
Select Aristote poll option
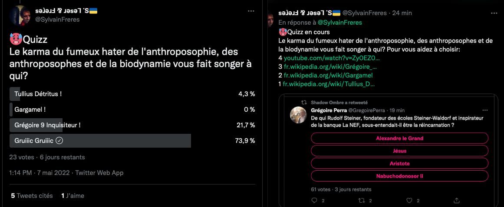coord(400,164)
